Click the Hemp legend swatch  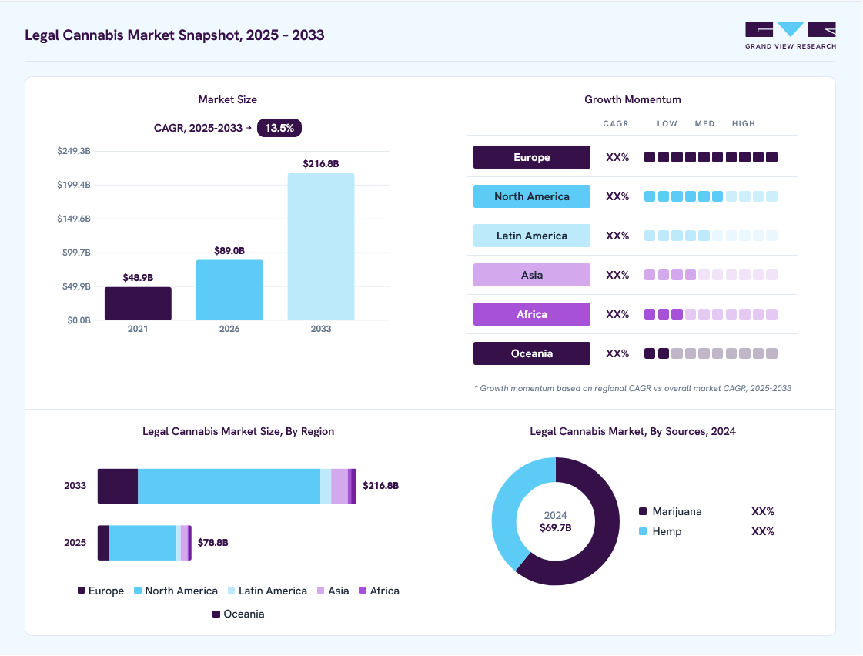(642, 531)
